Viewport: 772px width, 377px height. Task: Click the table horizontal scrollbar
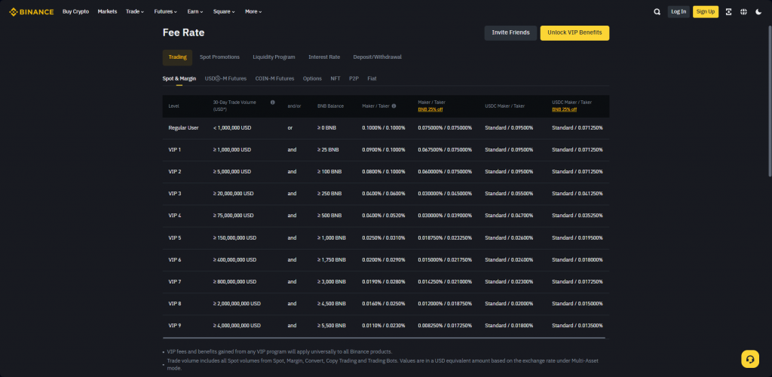click(384, 338)
